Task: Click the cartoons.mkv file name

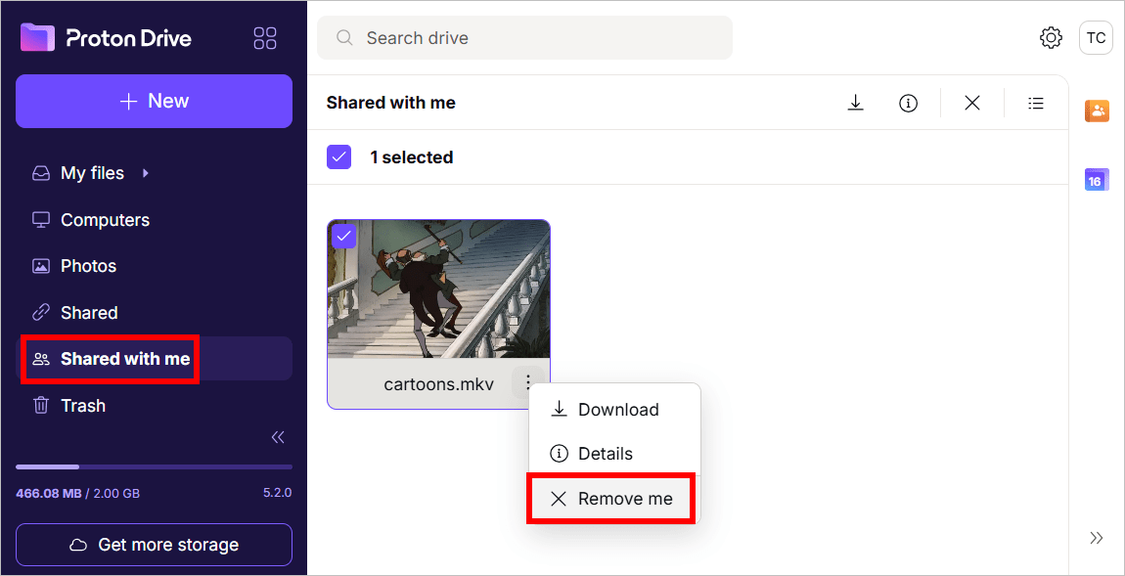Action: [439, 383]
